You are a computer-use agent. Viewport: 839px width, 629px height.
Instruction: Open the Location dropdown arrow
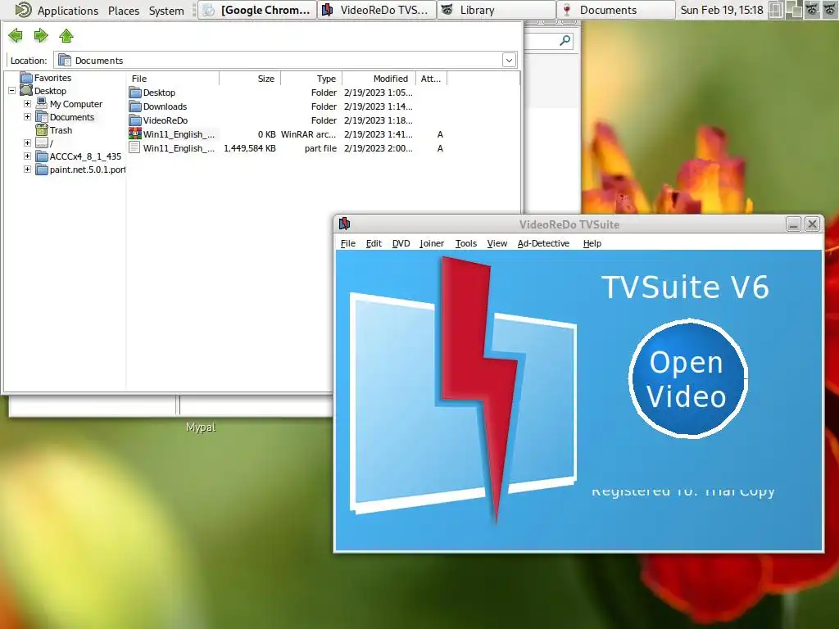click(509, 60)
